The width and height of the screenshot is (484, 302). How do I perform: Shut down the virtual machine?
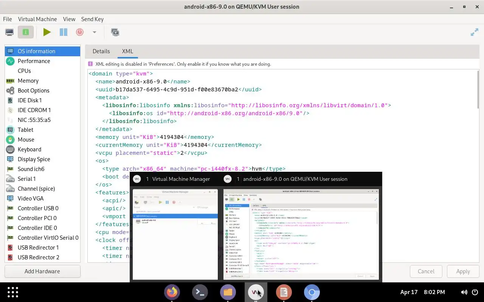click(x=80, y=32)
